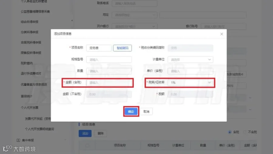
Task: Open the 地址 region dropdown in background form
Action: click(135, 15)
